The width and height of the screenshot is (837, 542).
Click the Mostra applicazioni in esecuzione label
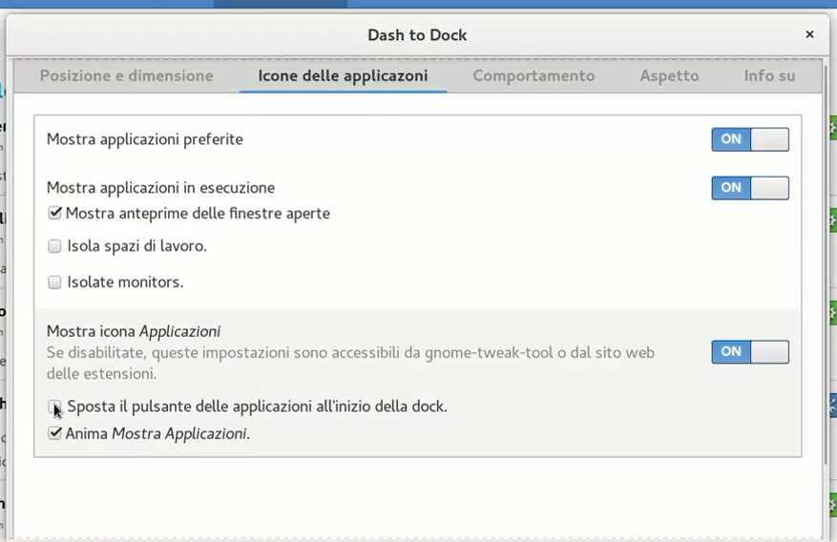(x=160, y=188)
